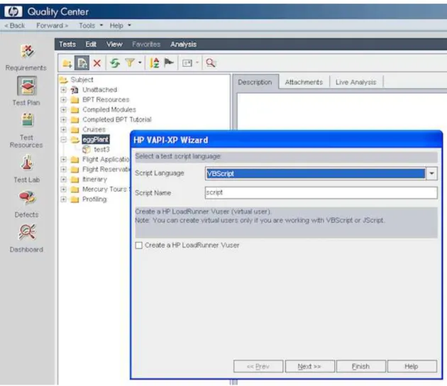Image resolution: width=447 pixels, height=386 pixels.
Task: Click the VBScript language field
Action: [316, 173]
